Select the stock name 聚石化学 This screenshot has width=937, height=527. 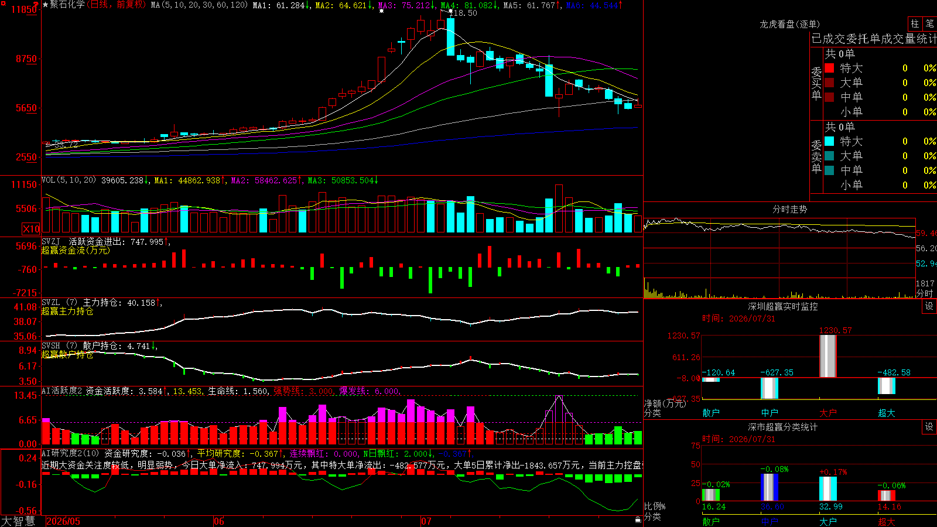coord(67,5)
